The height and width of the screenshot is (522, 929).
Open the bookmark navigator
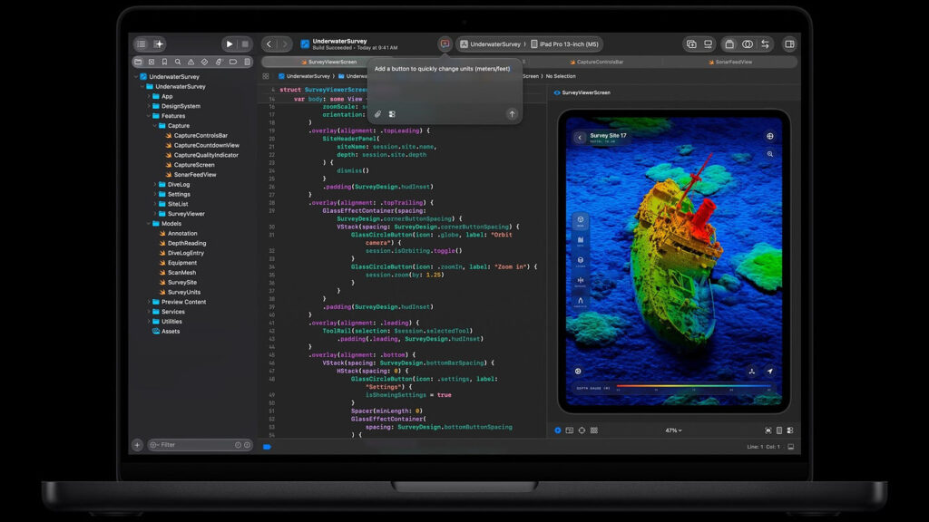[165, 62]
